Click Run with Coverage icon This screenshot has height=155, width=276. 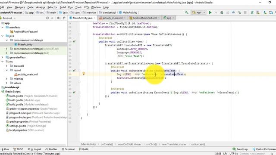[228, 12]
